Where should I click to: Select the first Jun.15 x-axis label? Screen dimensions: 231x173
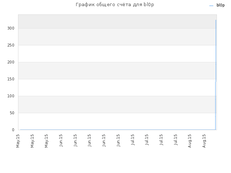point(61,140)
